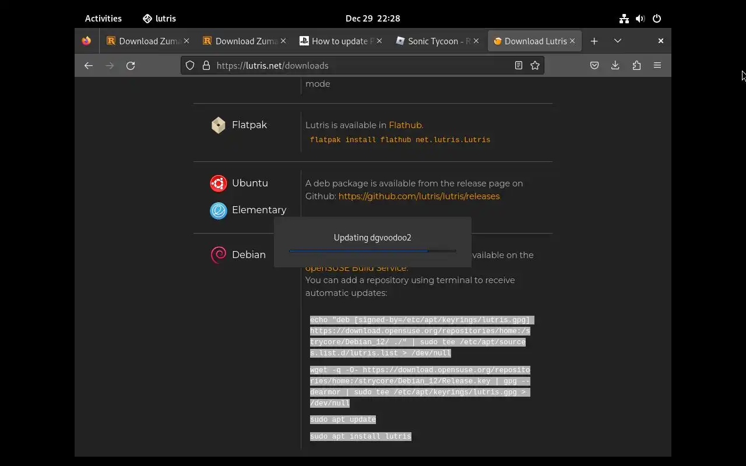Open the lutris app menu in top bar
746x466 pixels.
click(x=159, y=18)
